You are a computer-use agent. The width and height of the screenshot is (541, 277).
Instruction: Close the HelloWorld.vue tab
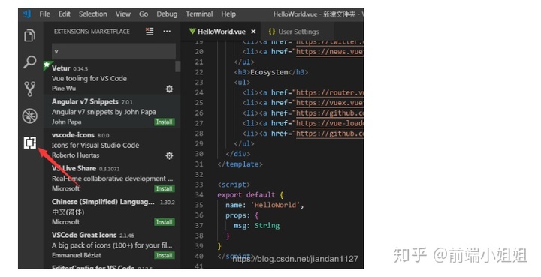pyautogui.click(x=253, y=32)
